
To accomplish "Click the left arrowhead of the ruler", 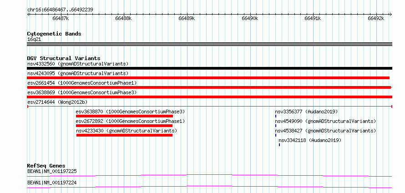I will tap(28, 14).
